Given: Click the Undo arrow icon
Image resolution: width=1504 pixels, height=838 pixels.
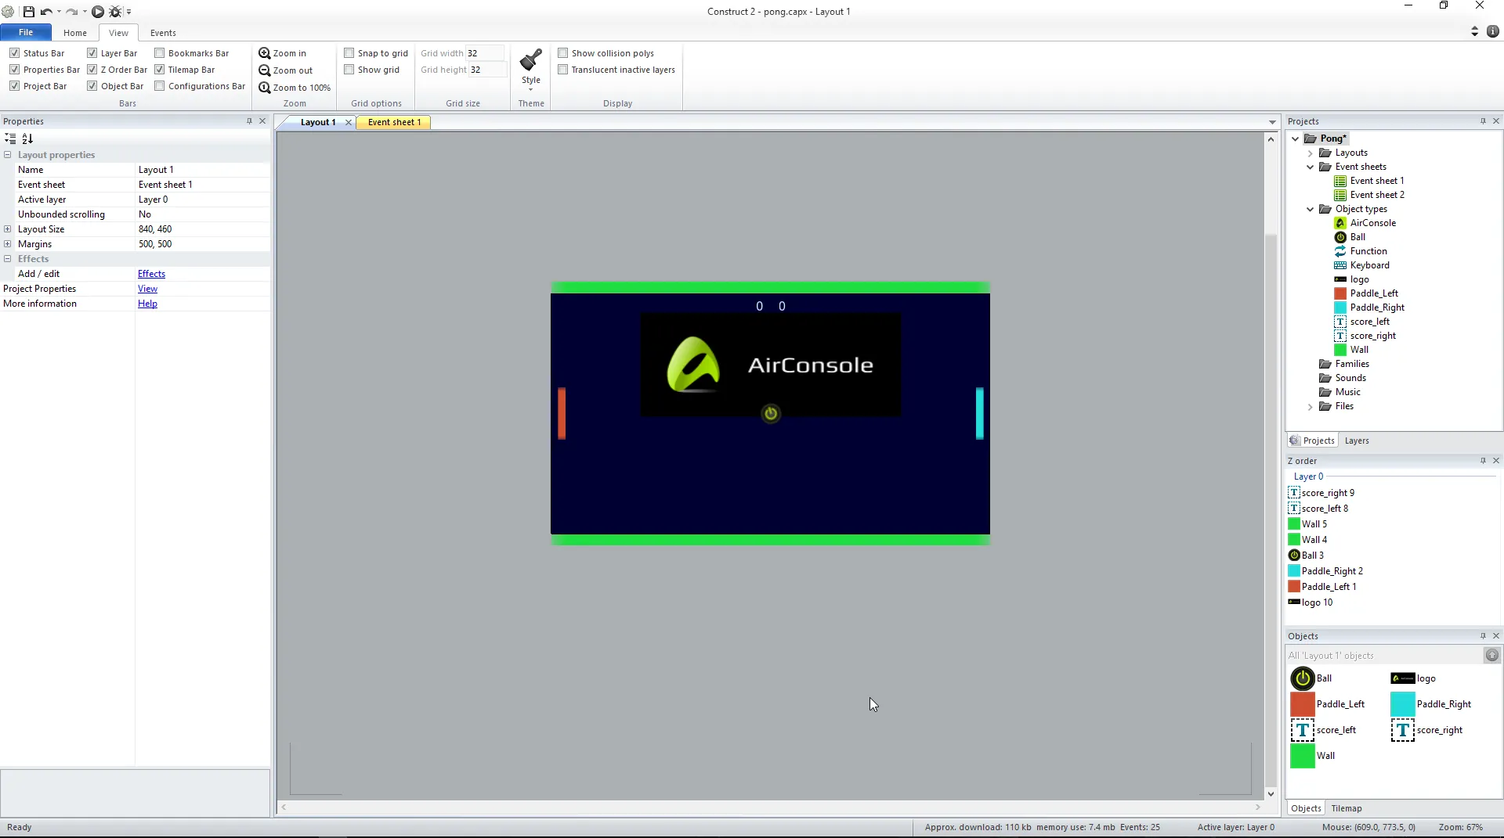Looking at the screenshot, I should (x=46, y=12).
